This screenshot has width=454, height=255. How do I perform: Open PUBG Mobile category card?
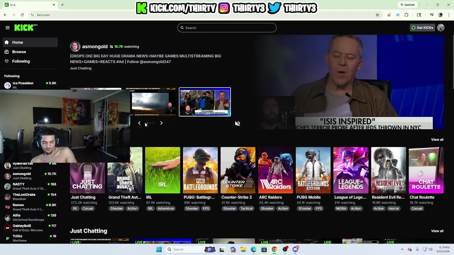pyautogui.click(x=313, y=170)
